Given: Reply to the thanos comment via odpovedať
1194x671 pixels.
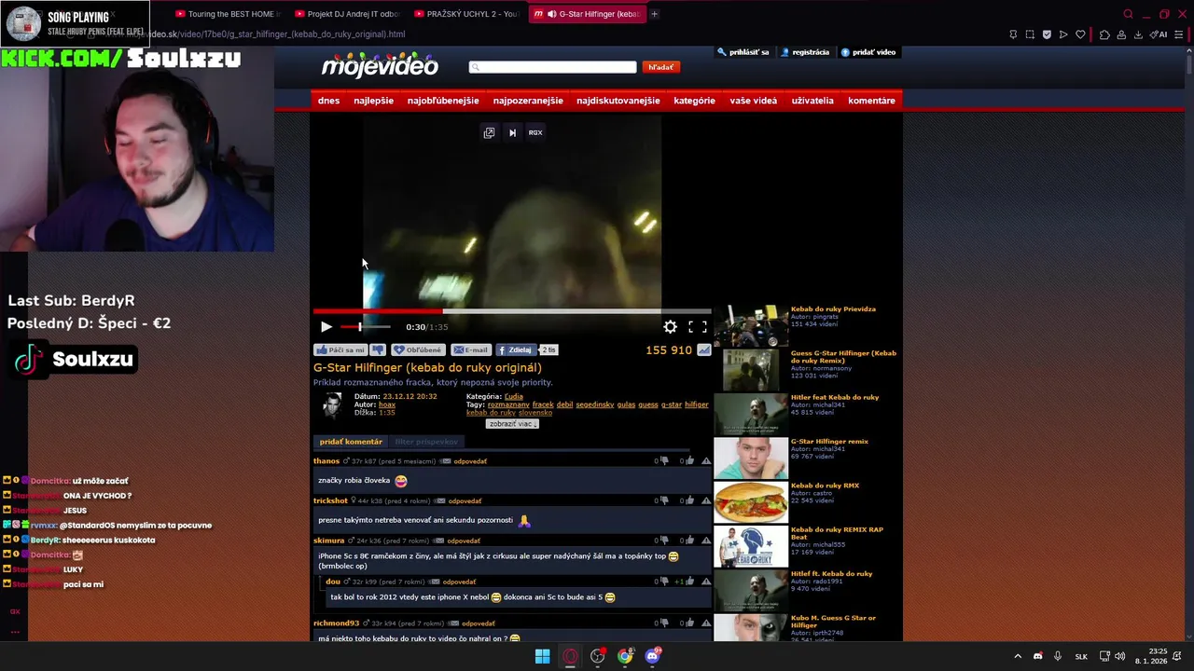Looking at the screenshot, I should coord(470,461).
